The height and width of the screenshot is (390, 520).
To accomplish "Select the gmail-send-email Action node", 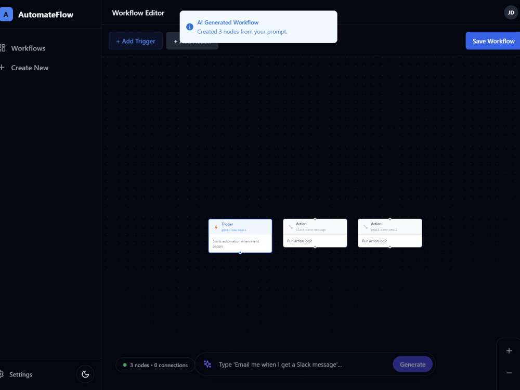I will coord(390,233).
